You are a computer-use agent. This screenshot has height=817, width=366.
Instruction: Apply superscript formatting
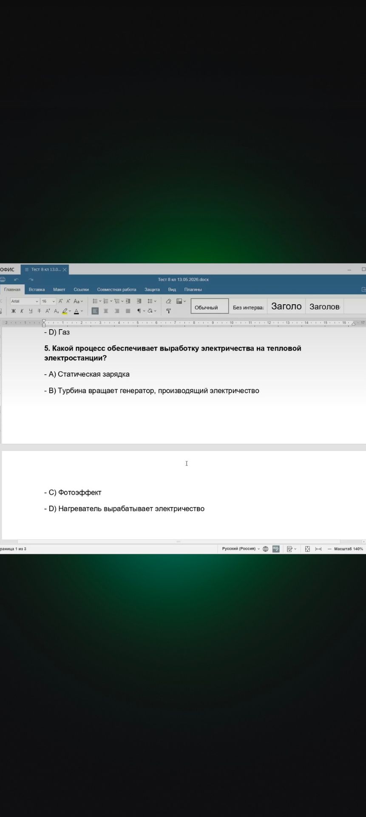pyautogui.click(x=48, y=311)
